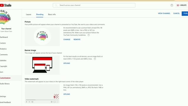Open Content in the sidebar
The height and width of the screenshot is (106, 188).
pyautogui.click(x=3, y=43)
